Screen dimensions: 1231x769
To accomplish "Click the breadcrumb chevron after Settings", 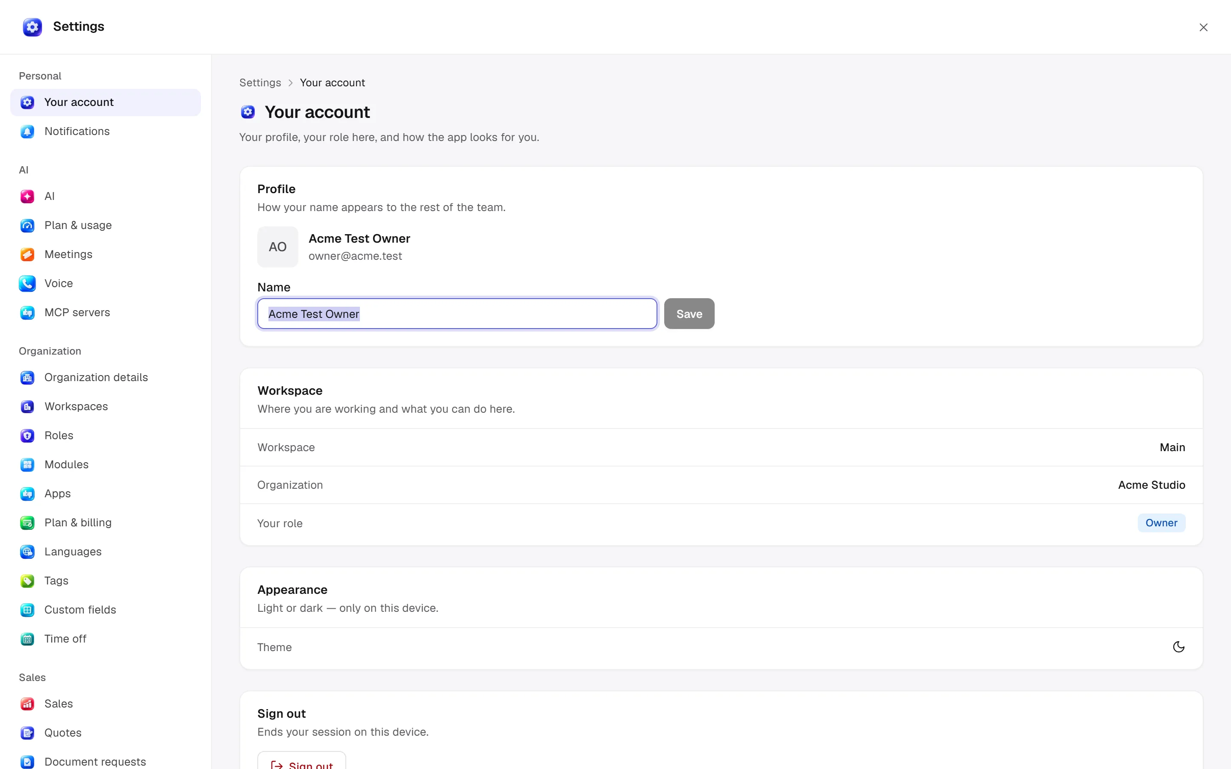I will click(291, 83).
